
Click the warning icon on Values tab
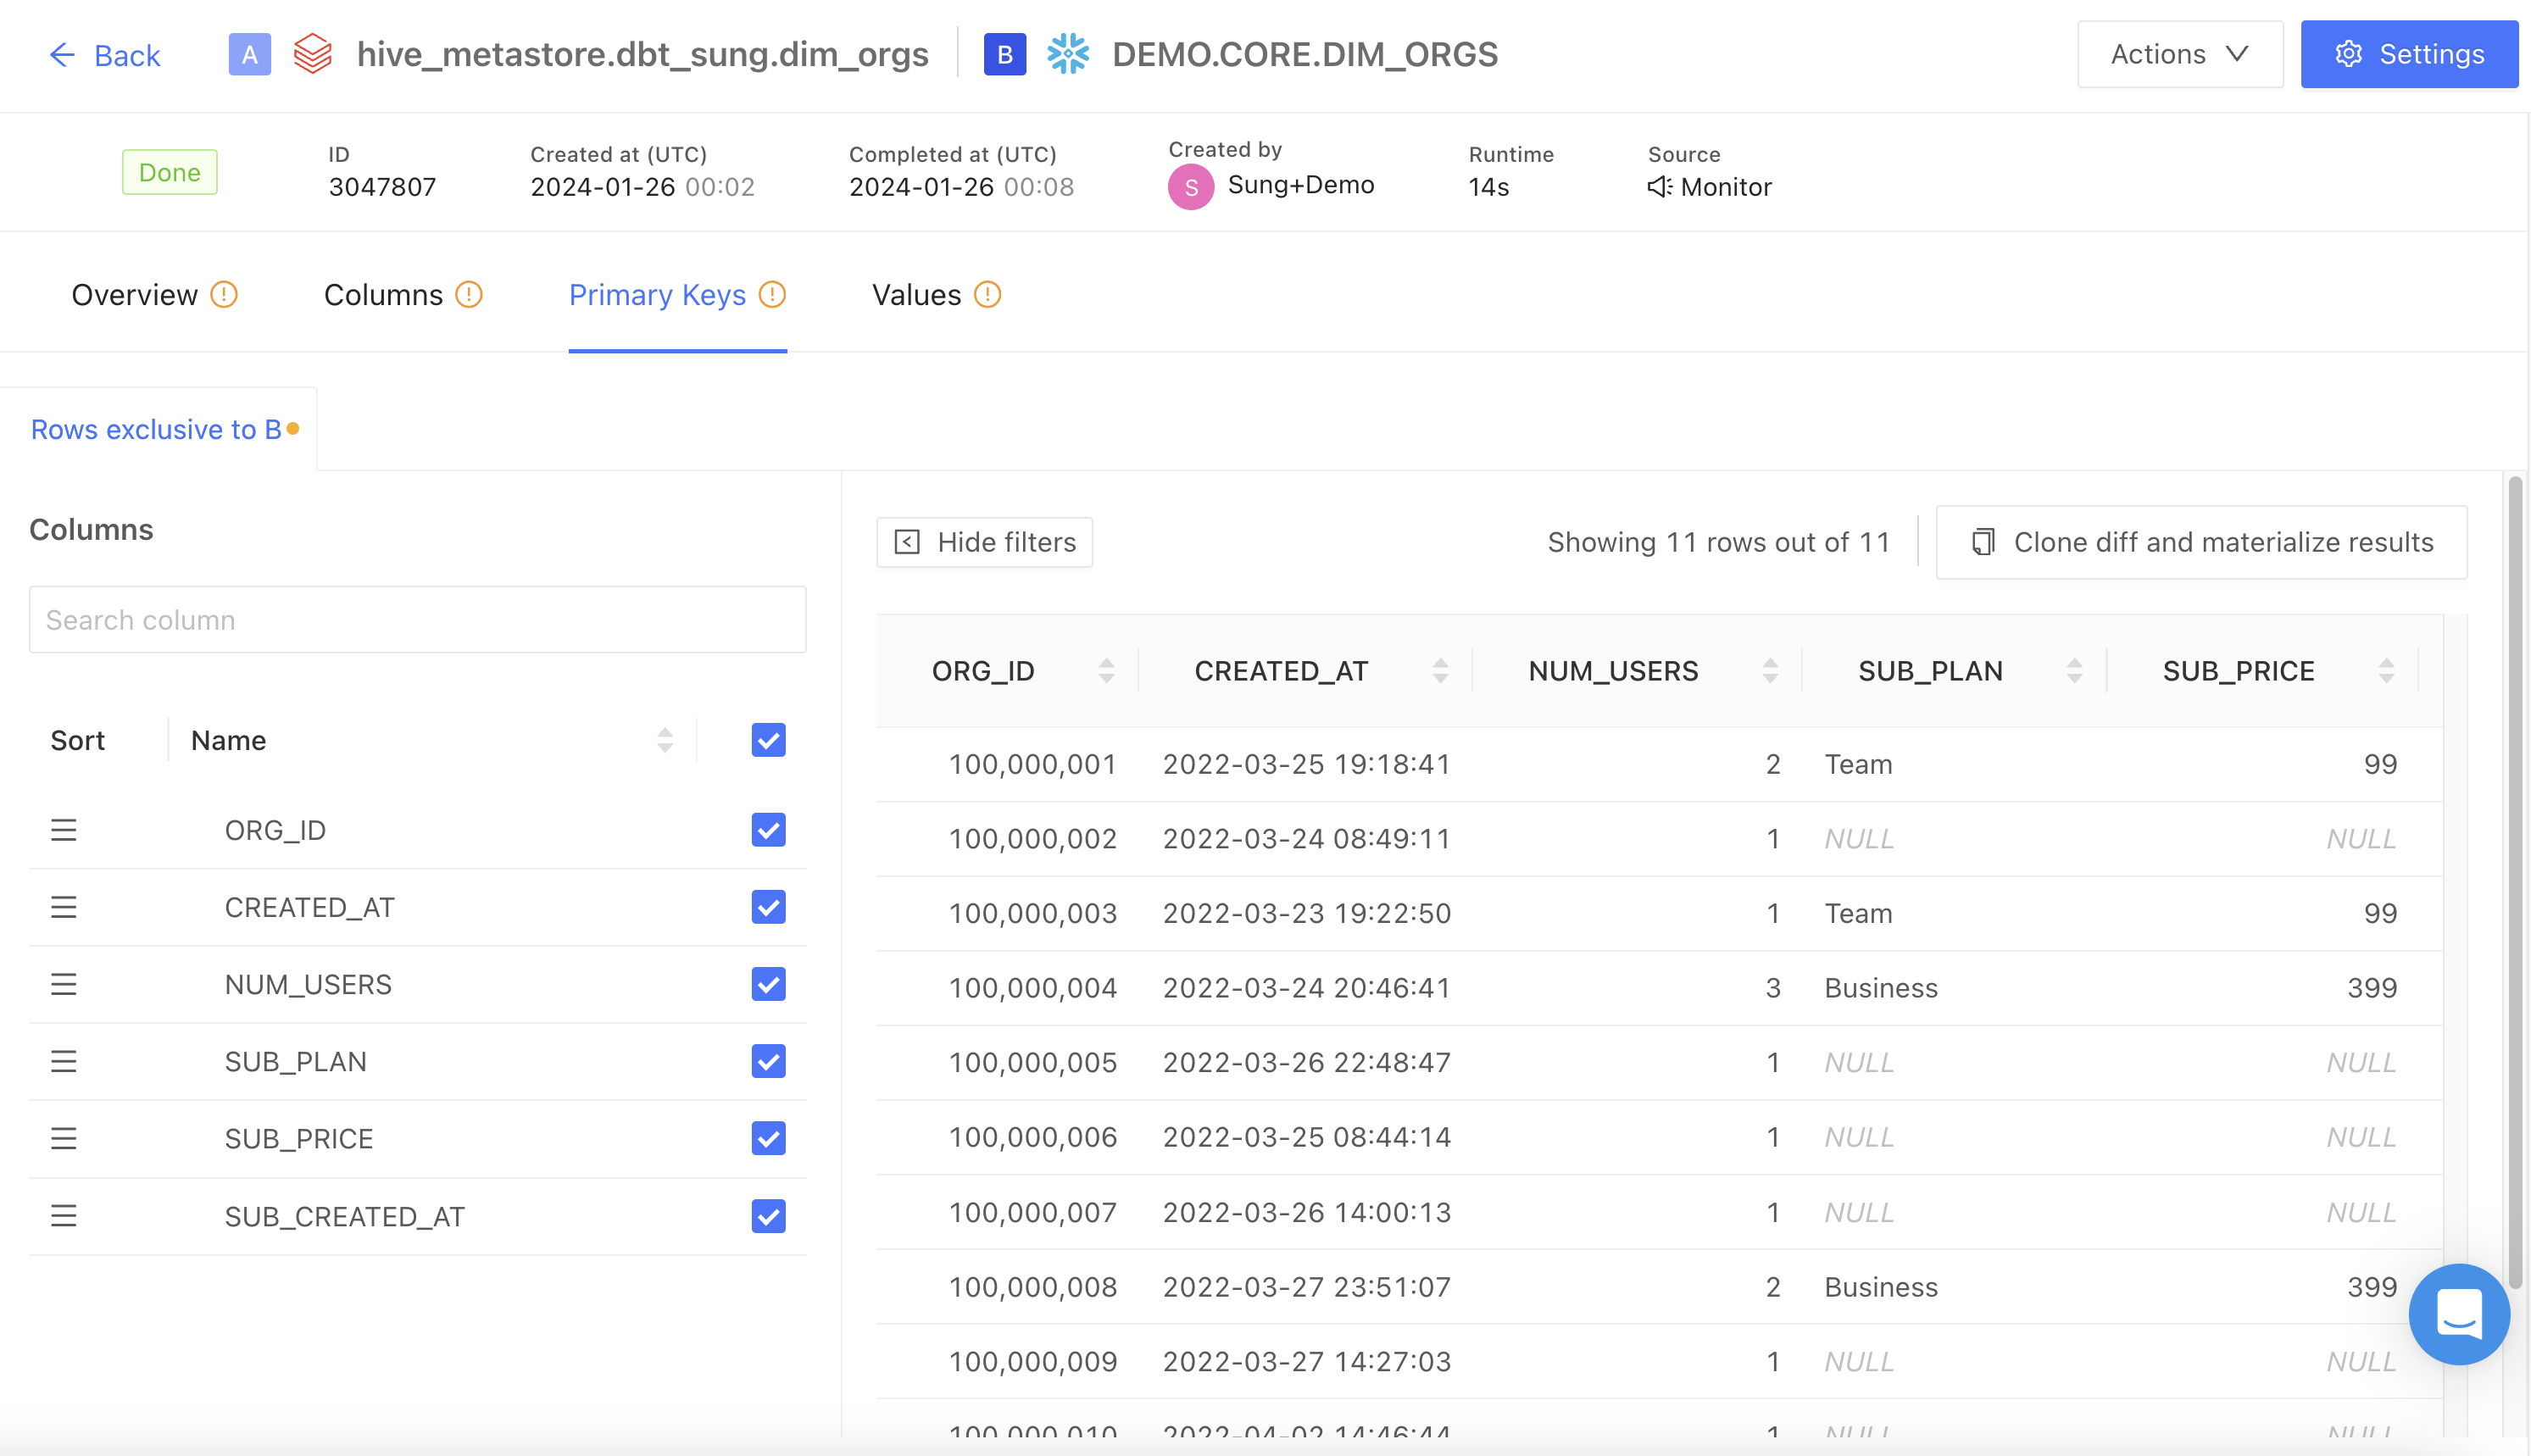987,295
